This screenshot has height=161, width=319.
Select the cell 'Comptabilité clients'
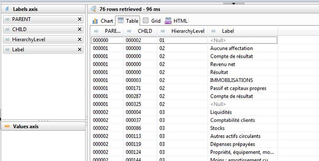242,120
